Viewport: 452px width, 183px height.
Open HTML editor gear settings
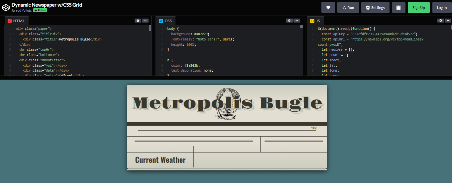138,21
